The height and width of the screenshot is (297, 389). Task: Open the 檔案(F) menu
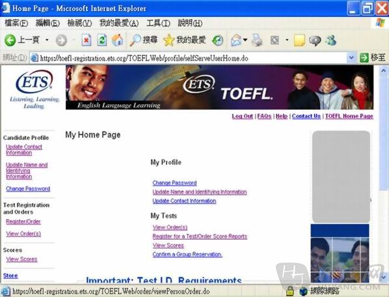[x=16, y=23]
